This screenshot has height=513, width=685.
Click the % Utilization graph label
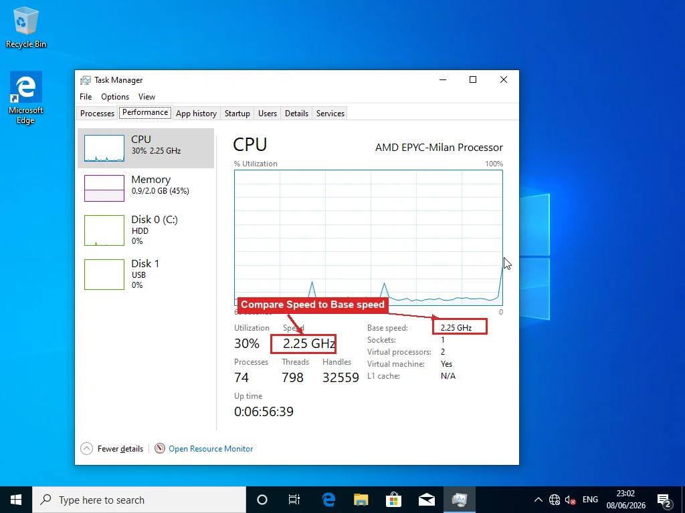(x=256, y=164)
